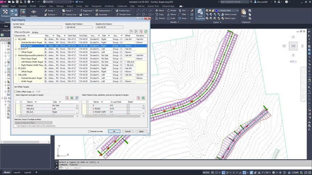This screenshot has width=312, height=175.
Task: Click the erase pencil tool in Modify panel
Action: pos(192,11)
